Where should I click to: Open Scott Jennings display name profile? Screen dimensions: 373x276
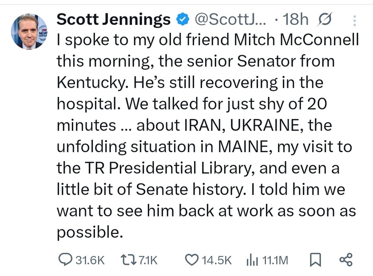[114, 20]
